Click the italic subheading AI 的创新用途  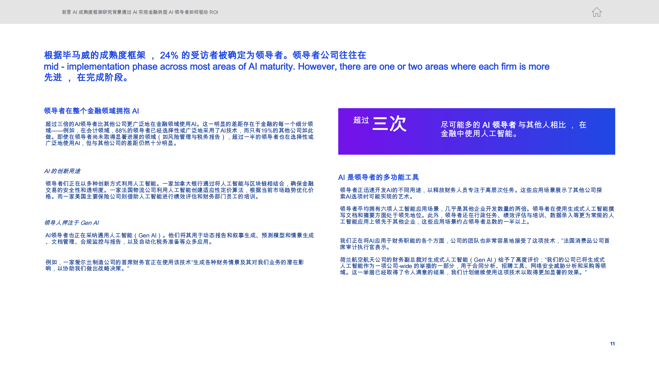[x=62, y=171]
